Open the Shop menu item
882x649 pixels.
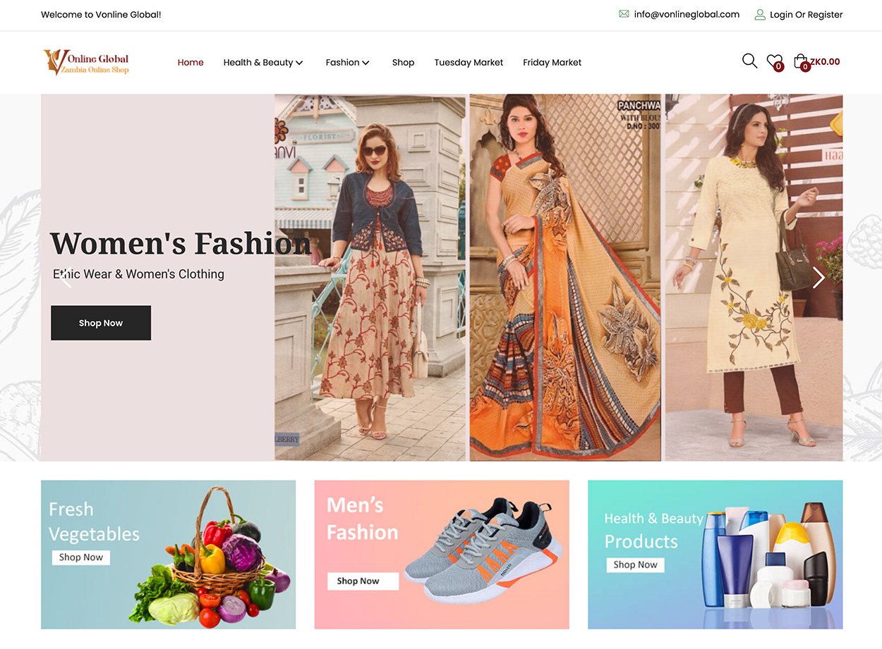tap(403, 63)
